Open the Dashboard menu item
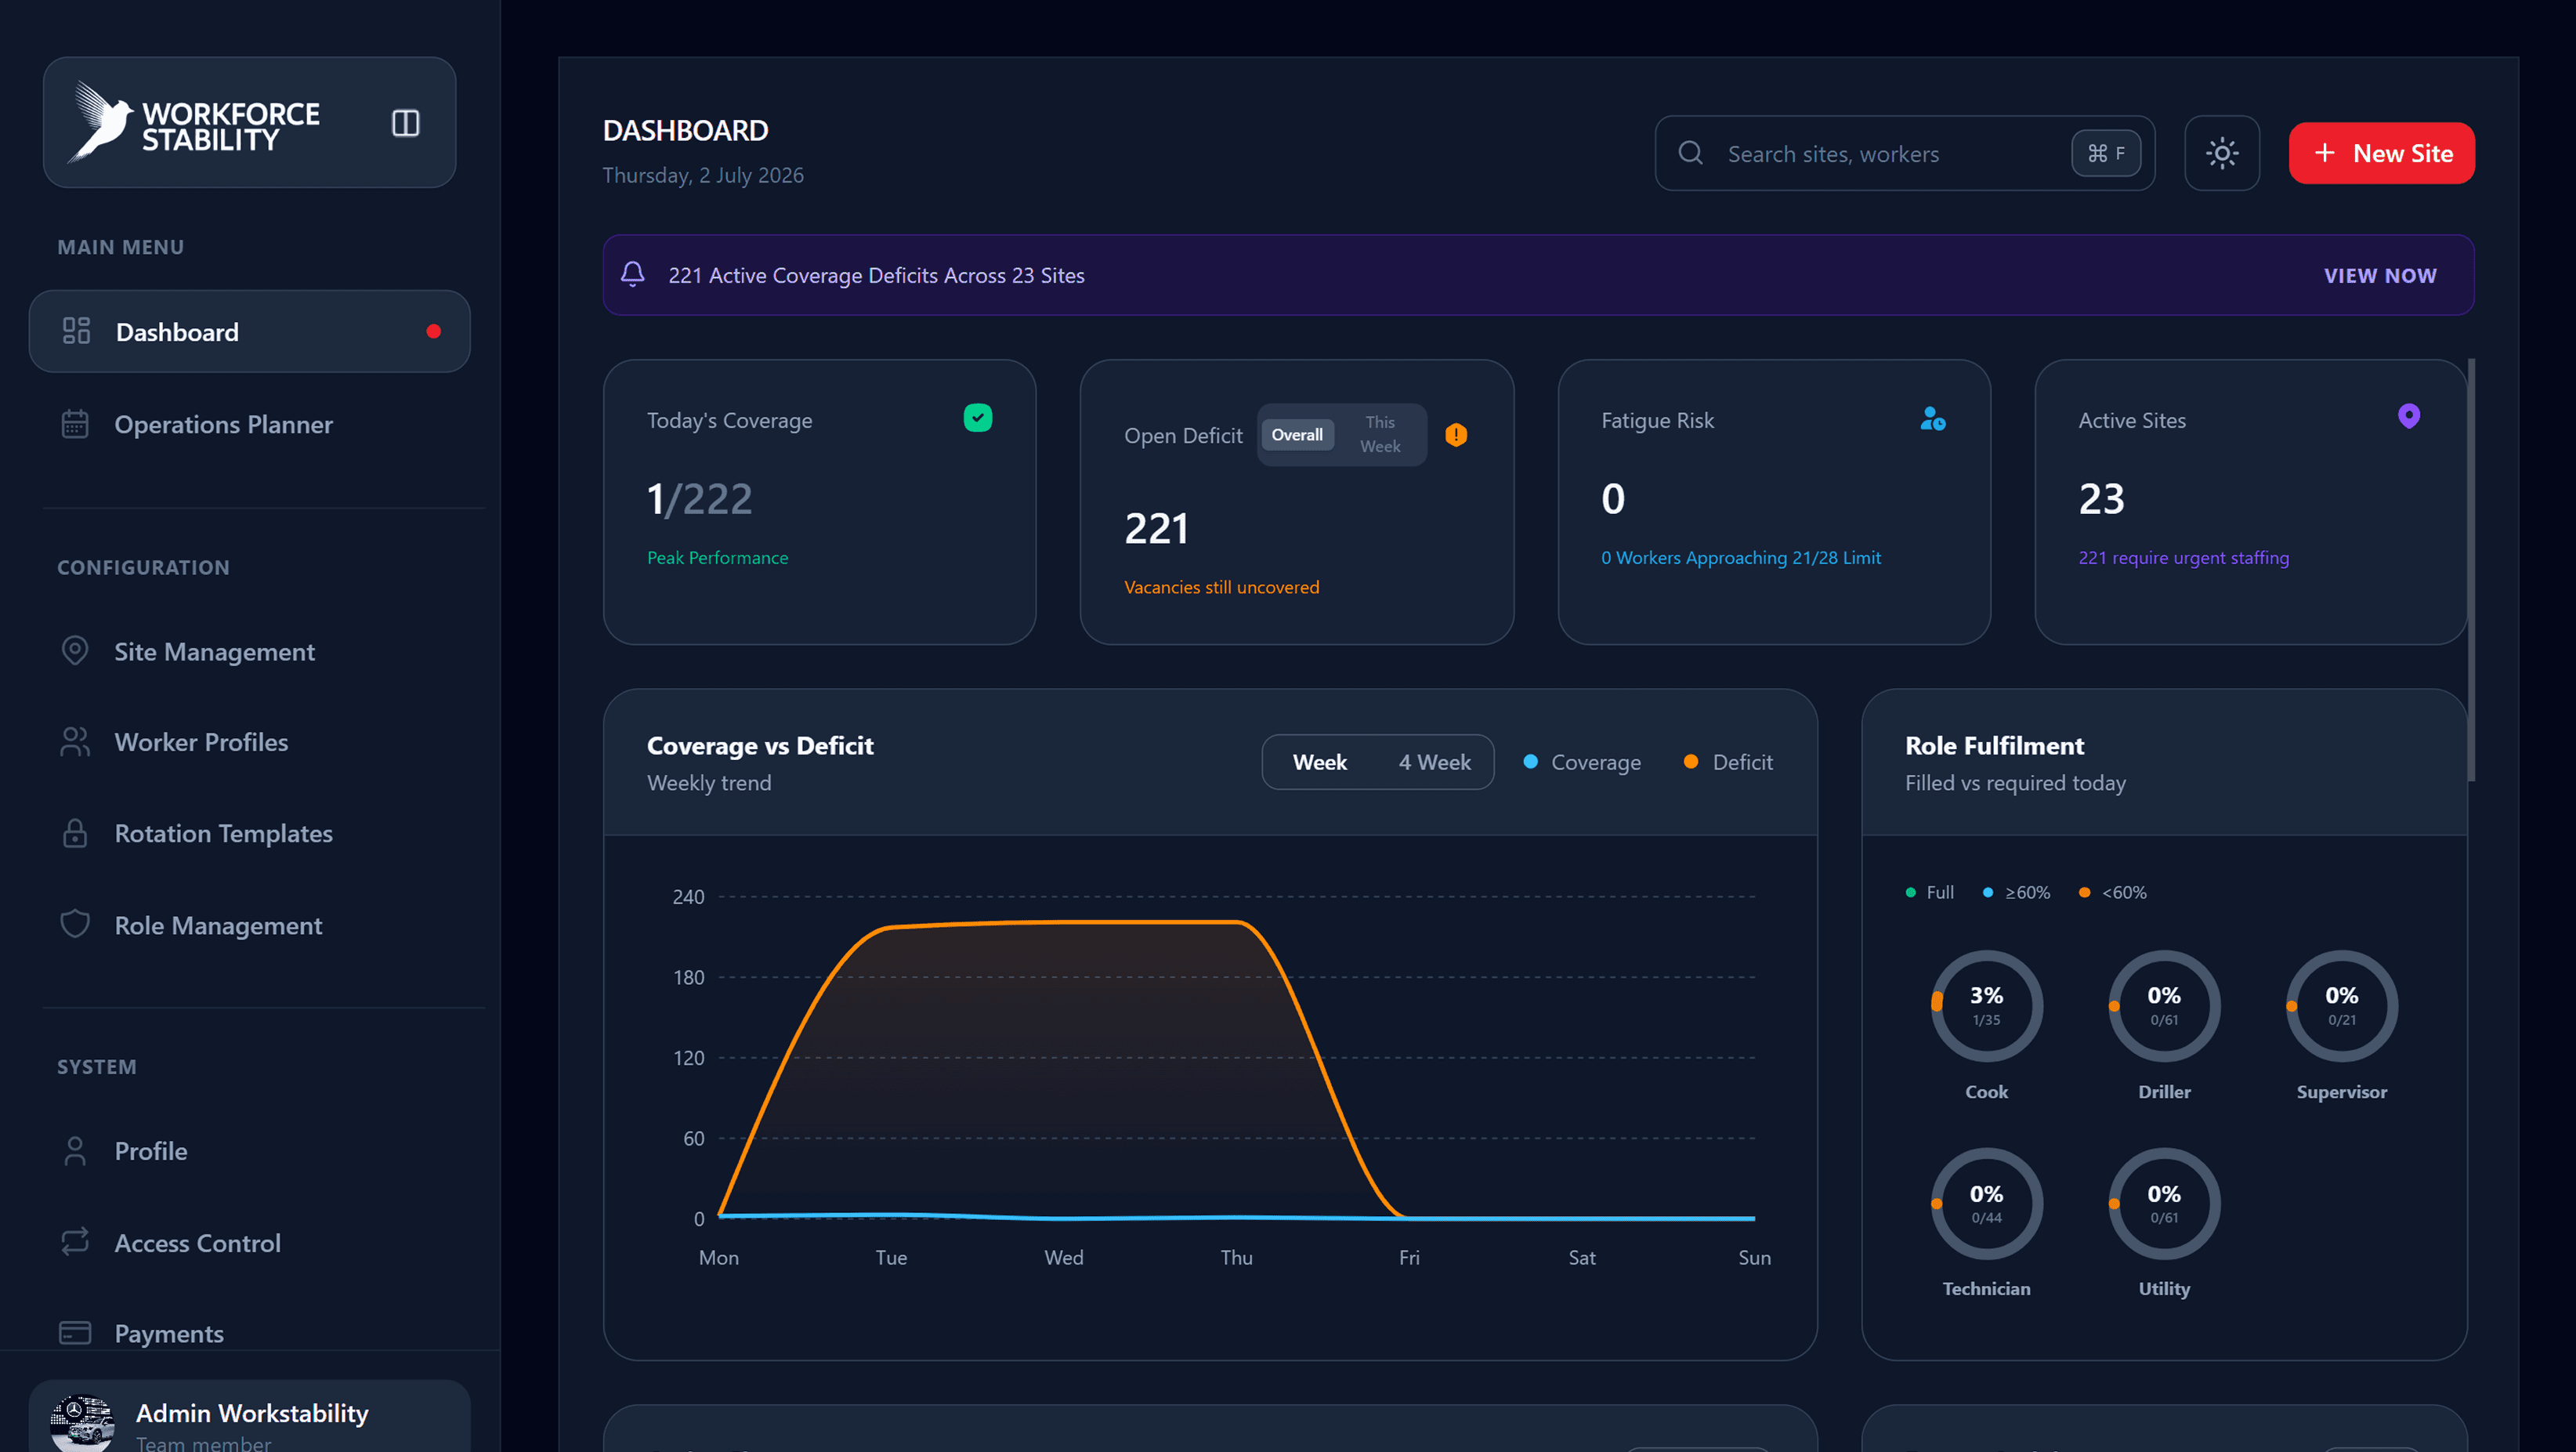Screen dimensions: 2576x1452 (250, 331)
